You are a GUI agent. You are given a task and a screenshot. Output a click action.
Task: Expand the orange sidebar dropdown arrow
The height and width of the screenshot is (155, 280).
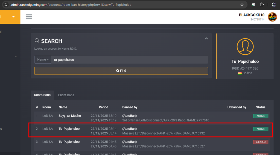13,17
